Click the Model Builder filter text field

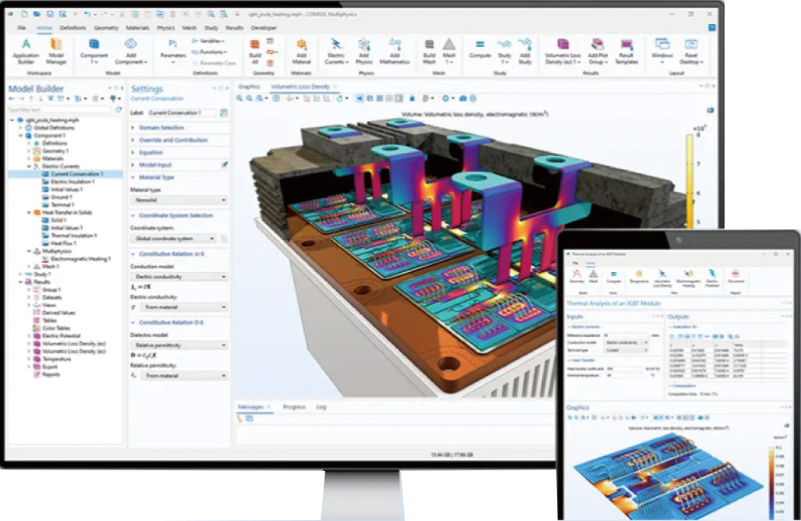[x=59, y=110]
